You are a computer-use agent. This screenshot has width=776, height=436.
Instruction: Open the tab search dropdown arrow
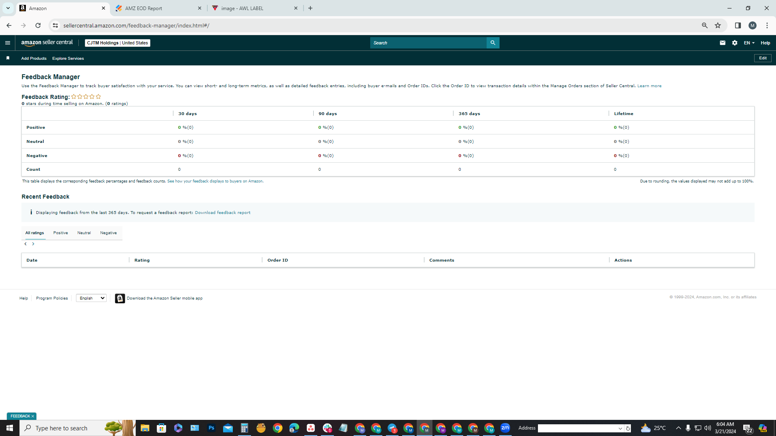pyautogui.click(x=8, y=8)
